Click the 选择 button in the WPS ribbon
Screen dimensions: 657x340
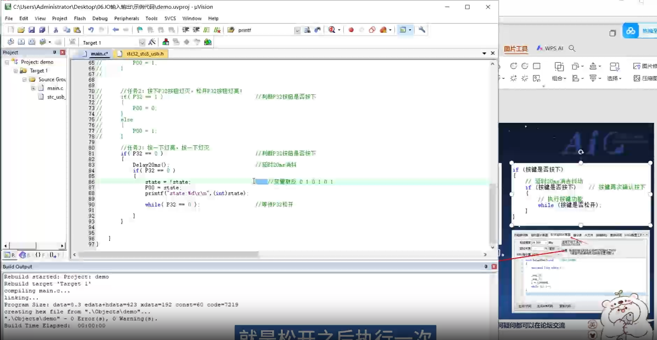point(614,72)
